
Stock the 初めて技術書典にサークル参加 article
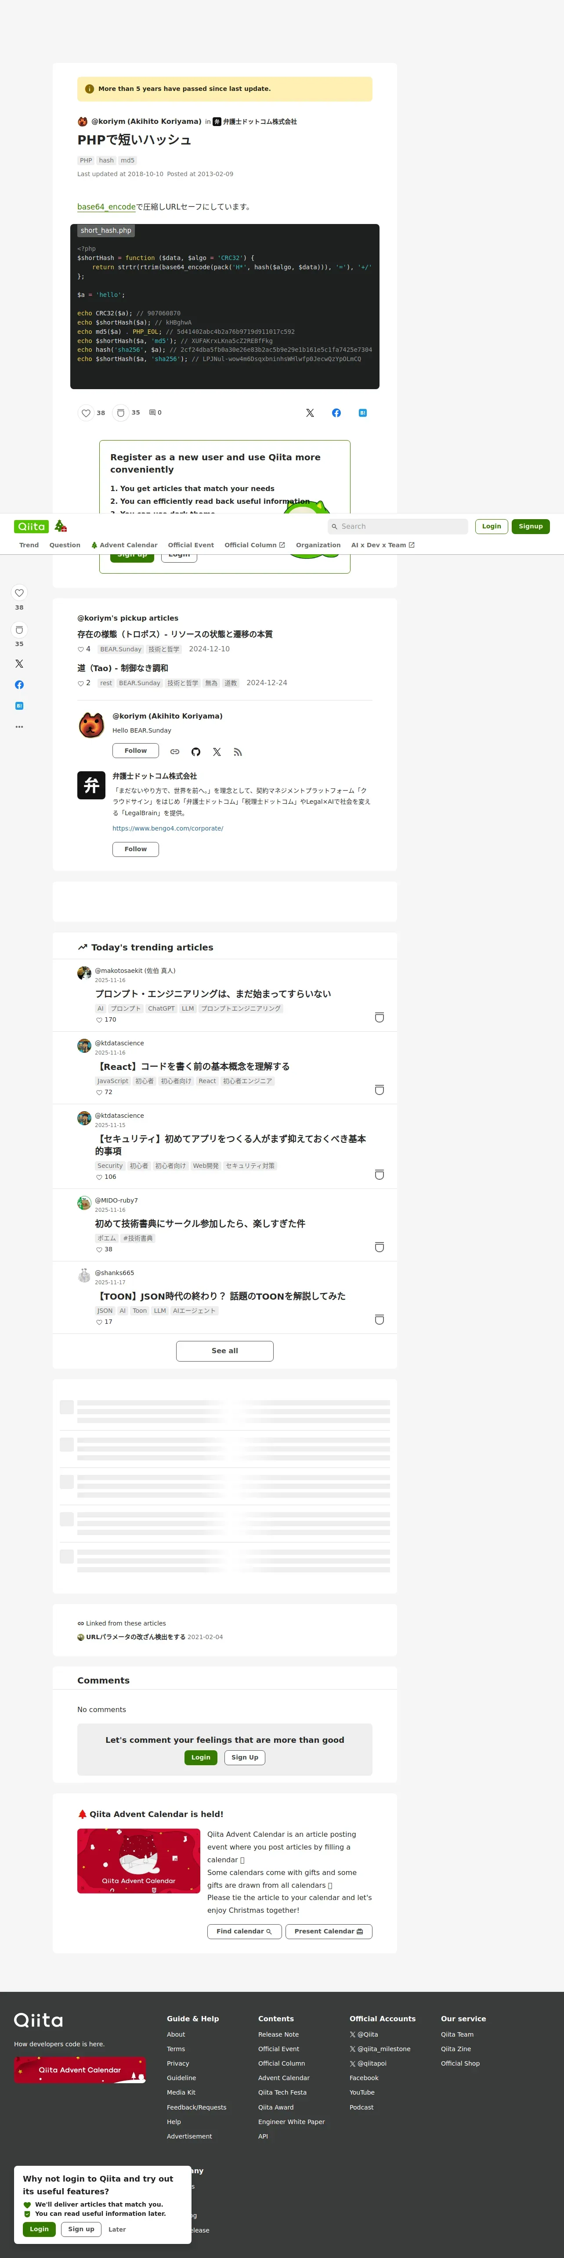[380, 1247]
